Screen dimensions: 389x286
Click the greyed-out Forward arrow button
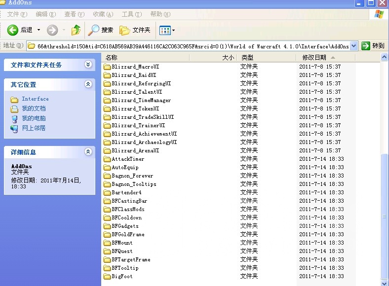(x=52, y=30)
